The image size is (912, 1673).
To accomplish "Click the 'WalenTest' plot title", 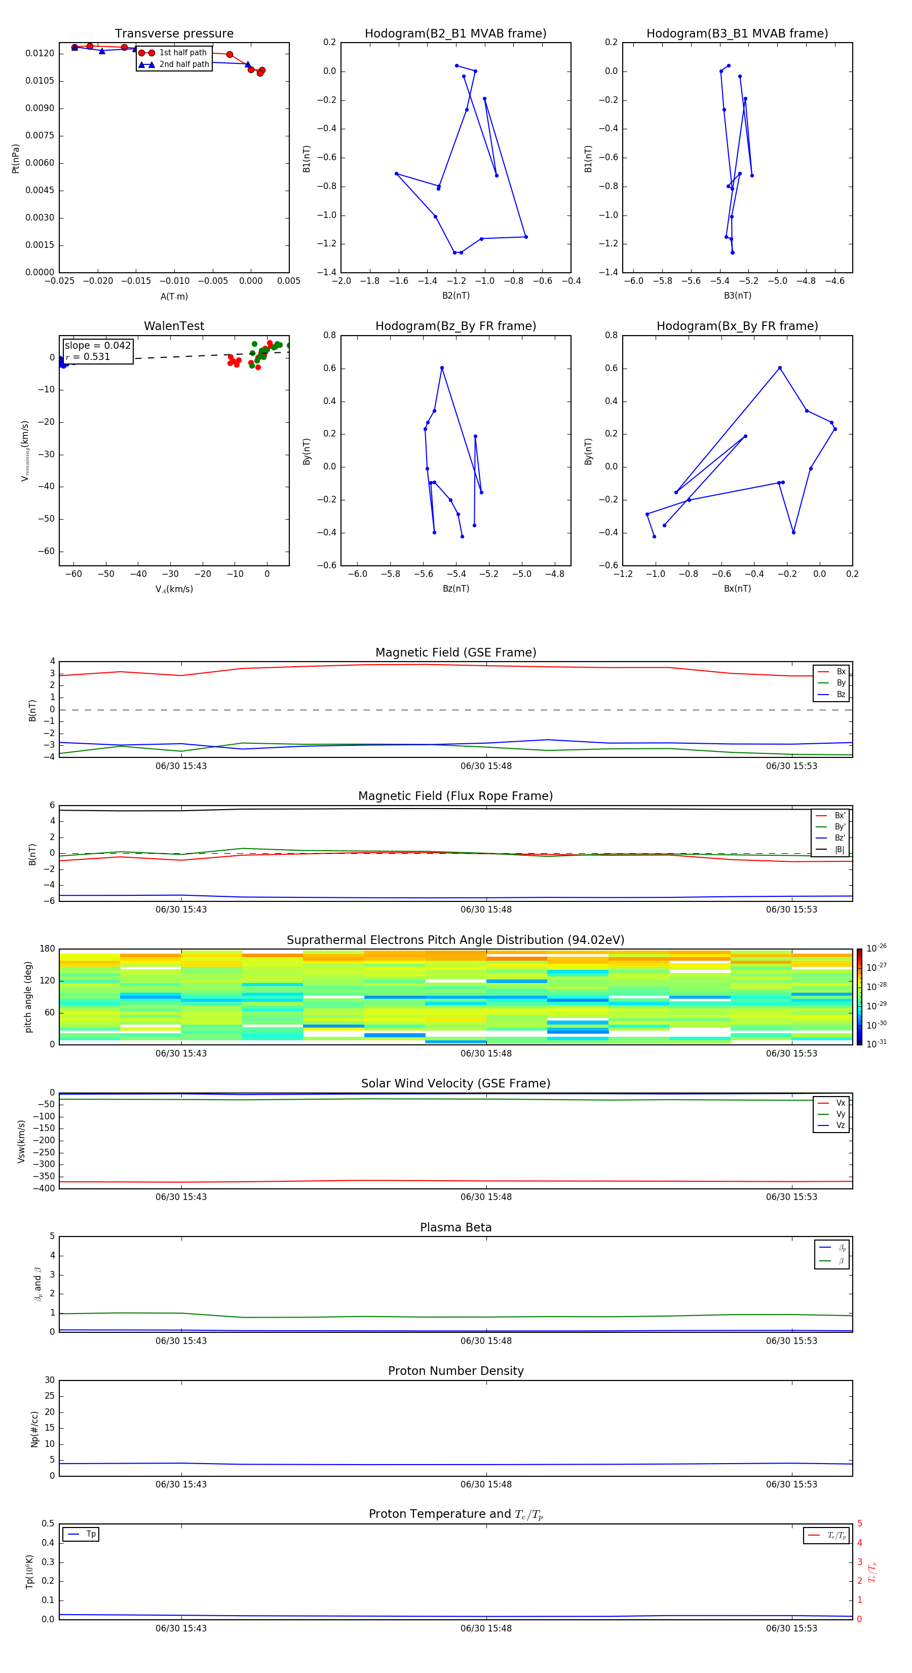I will (x=174, y=326).
